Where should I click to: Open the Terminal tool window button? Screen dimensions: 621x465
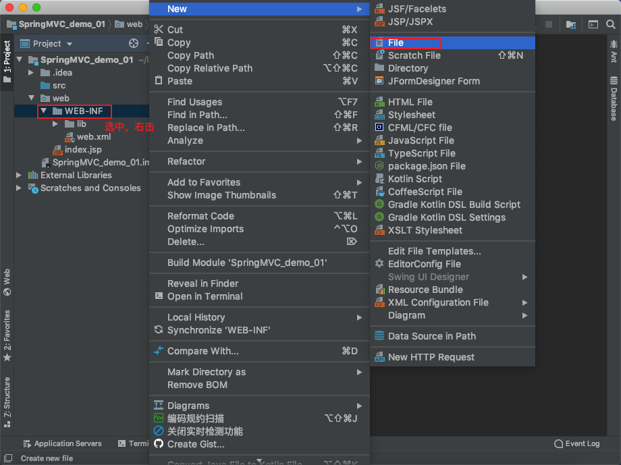(134, 443)
